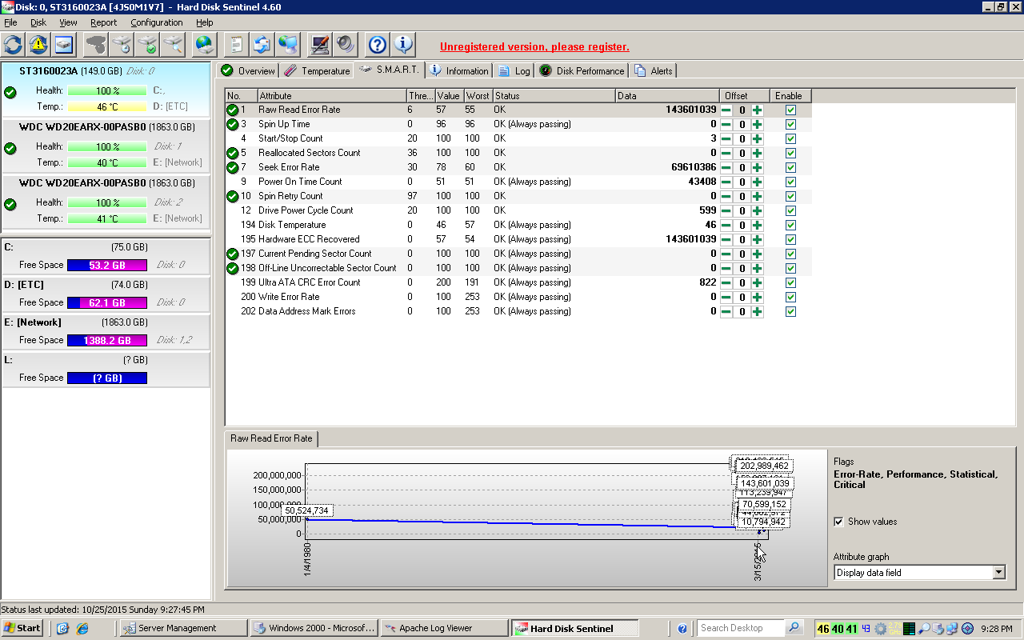
Task: Click Unregistered version, please register link
Action: [x=534, y=47]
